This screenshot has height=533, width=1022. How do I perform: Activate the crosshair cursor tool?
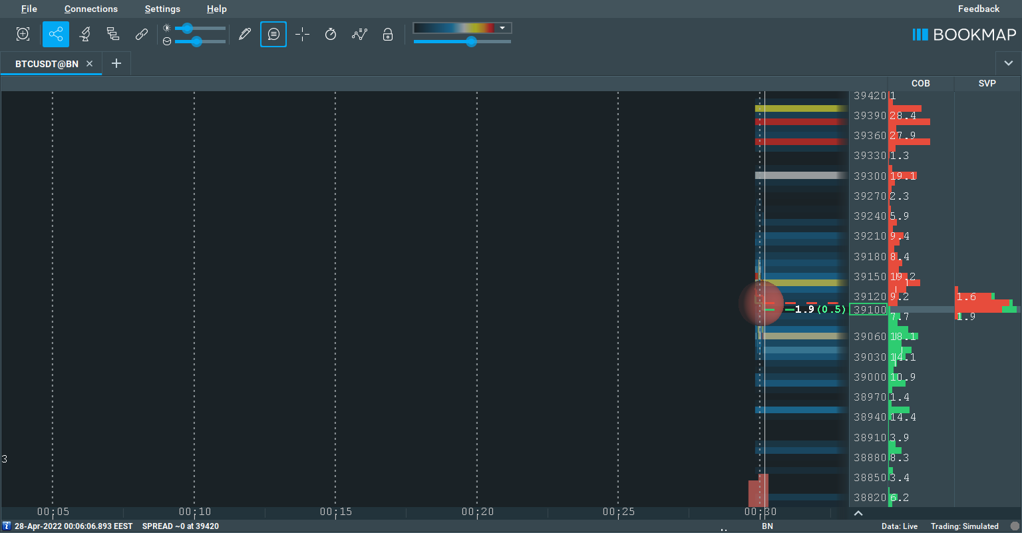pos(303,35)
